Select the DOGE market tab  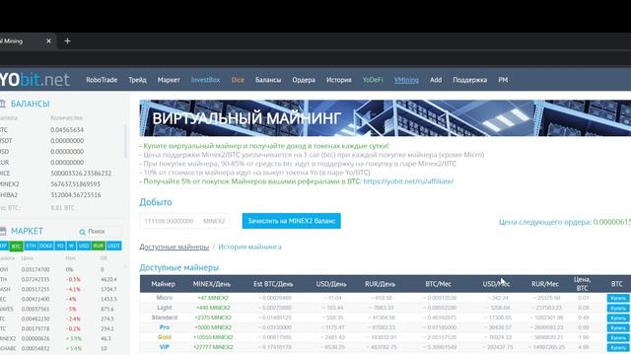45,246
